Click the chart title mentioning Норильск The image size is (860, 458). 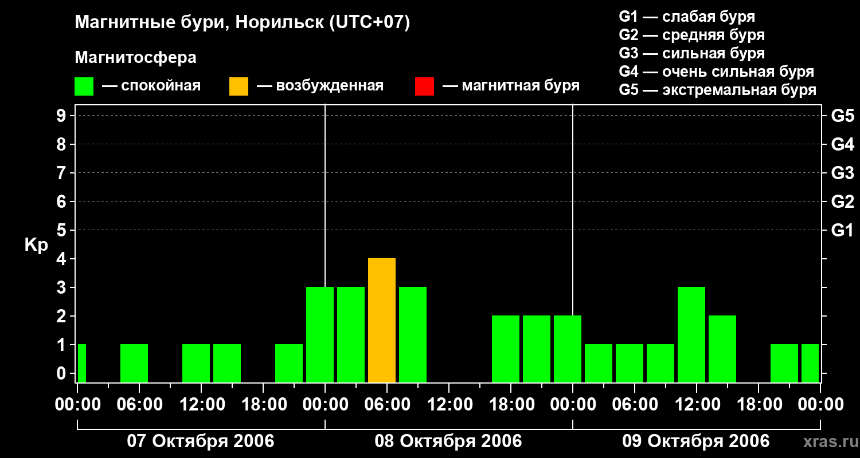coord(243,23)
